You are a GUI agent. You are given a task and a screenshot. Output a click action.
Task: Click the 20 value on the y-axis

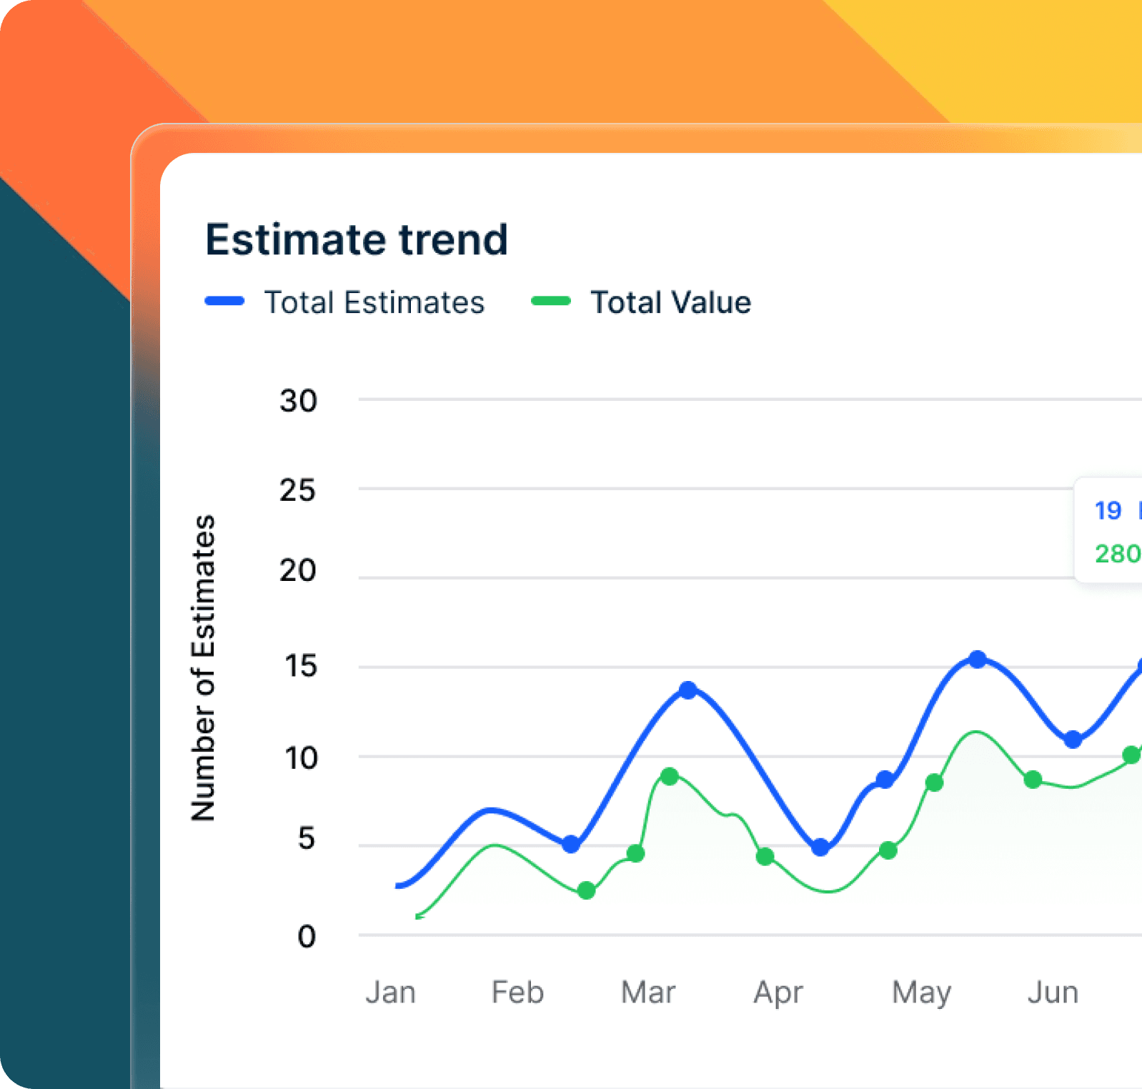pyautogui.click(x=298, y=570)
